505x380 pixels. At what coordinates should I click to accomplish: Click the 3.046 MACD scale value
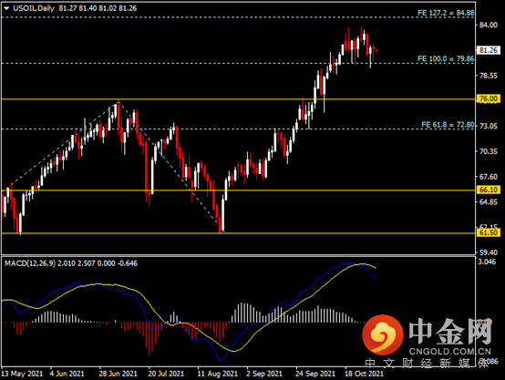point(487,262)
